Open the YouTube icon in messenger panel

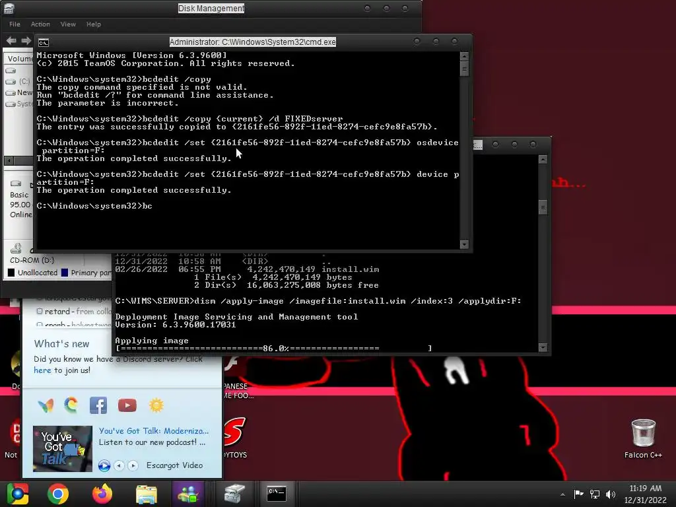[x=127, y=406]
